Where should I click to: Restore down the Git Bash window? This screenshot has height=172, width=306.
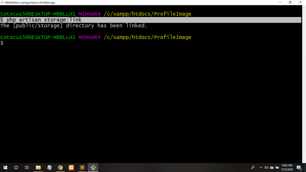(290, 2)
